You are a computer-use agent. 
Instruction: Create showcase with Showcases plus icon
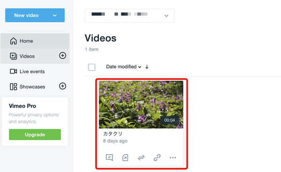tap(63, 86)
